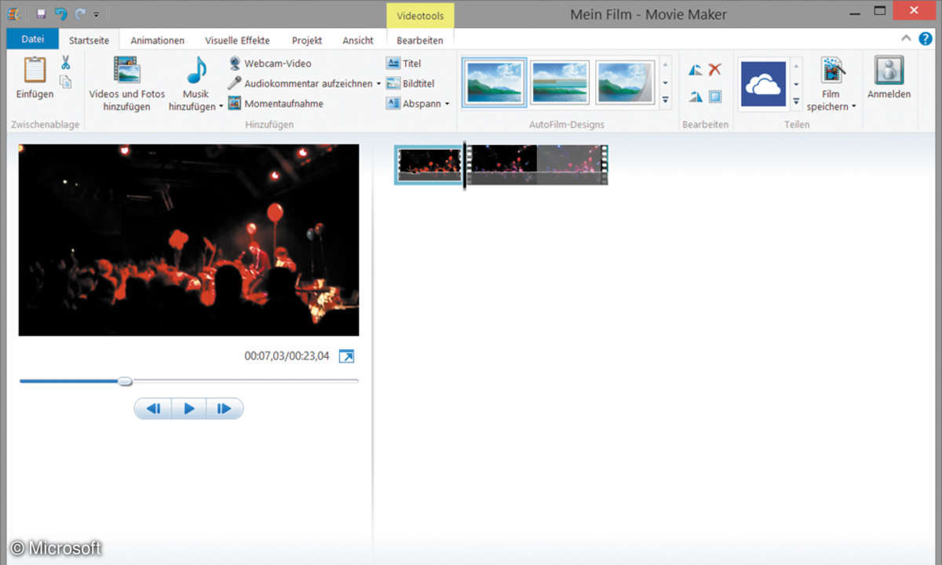This screenshot has width=942, height=565.
Task: Select third AutoFilm design with page curl
Action: tap(626, 82)
